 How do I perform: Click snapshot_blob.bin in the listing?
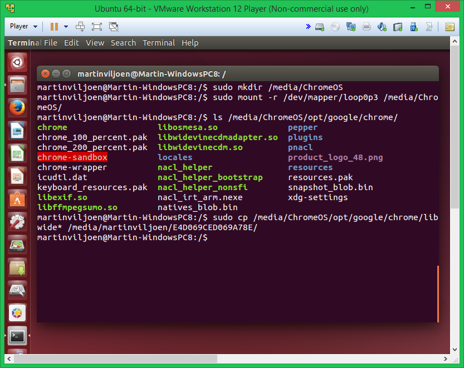(x=330, y=187)
